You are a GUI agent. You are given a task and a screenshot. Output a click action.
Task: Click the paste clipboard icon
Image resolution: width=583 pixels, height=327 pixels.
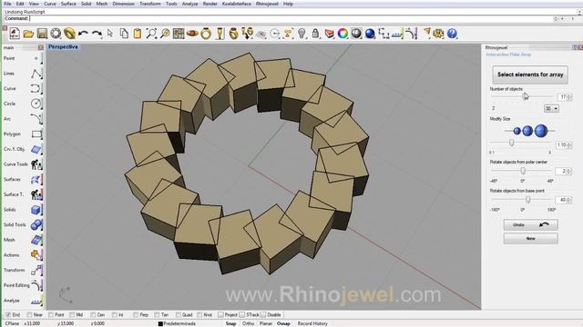[x=138, y=34]
